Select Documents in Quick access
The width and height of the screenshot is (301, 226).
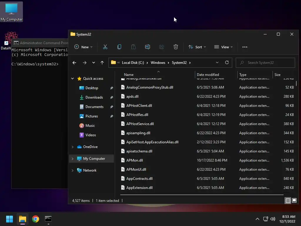94,107
